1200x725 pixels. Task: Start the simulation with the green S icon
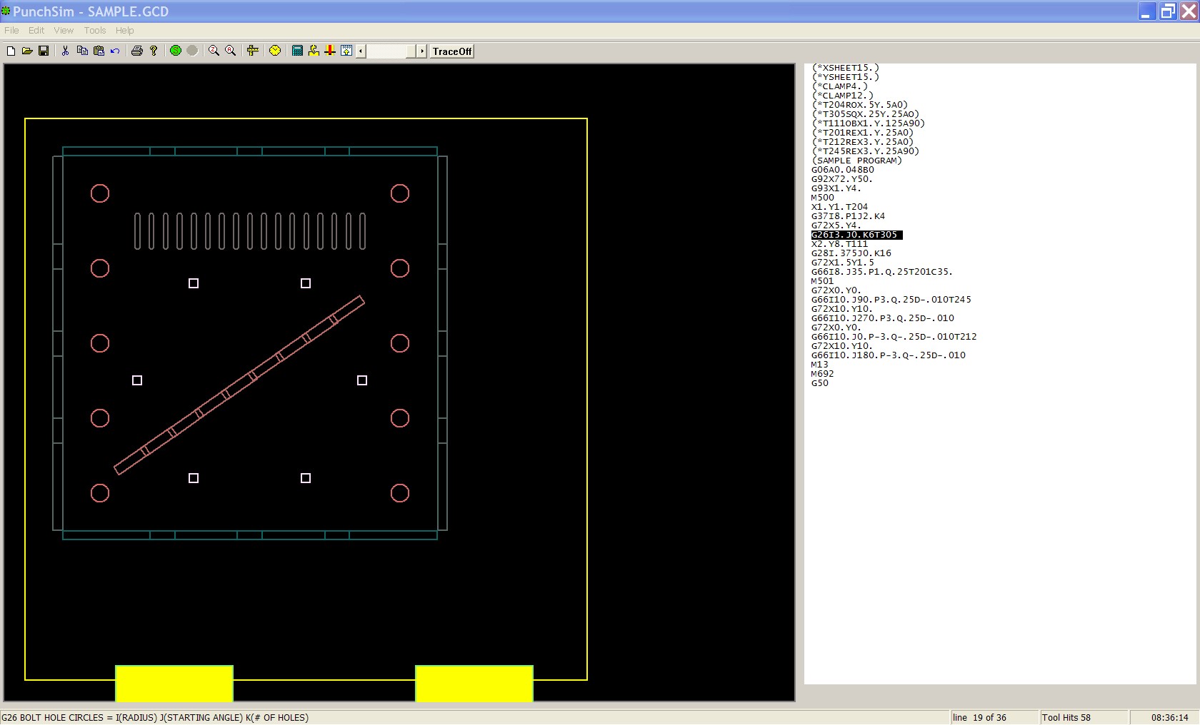[x=175, y=51]
